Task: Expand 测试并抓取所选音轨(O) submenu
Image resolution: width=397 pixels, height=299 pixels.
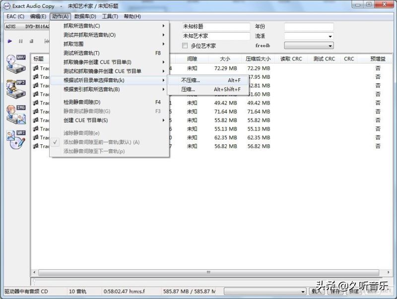Action: tap(109, 35)
